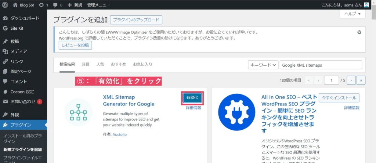Open the Auctollo author link
Screen dimensions: 376x163
tap(120, 134)
